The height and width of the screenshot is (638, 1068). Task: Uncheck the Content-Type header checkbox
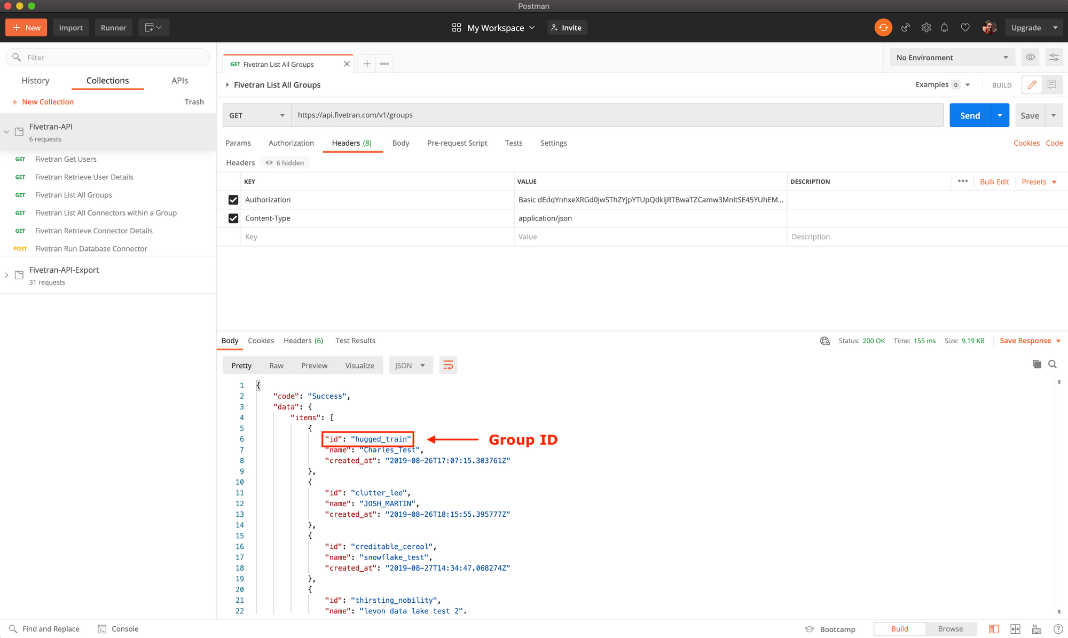pos(233,218)
